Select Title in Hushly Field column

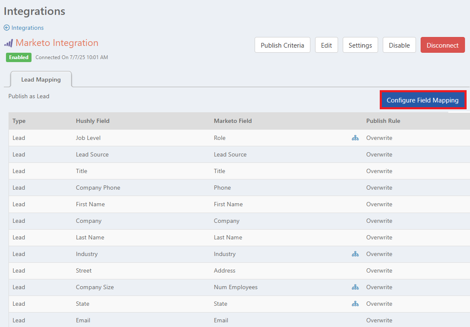click(82, 171)
